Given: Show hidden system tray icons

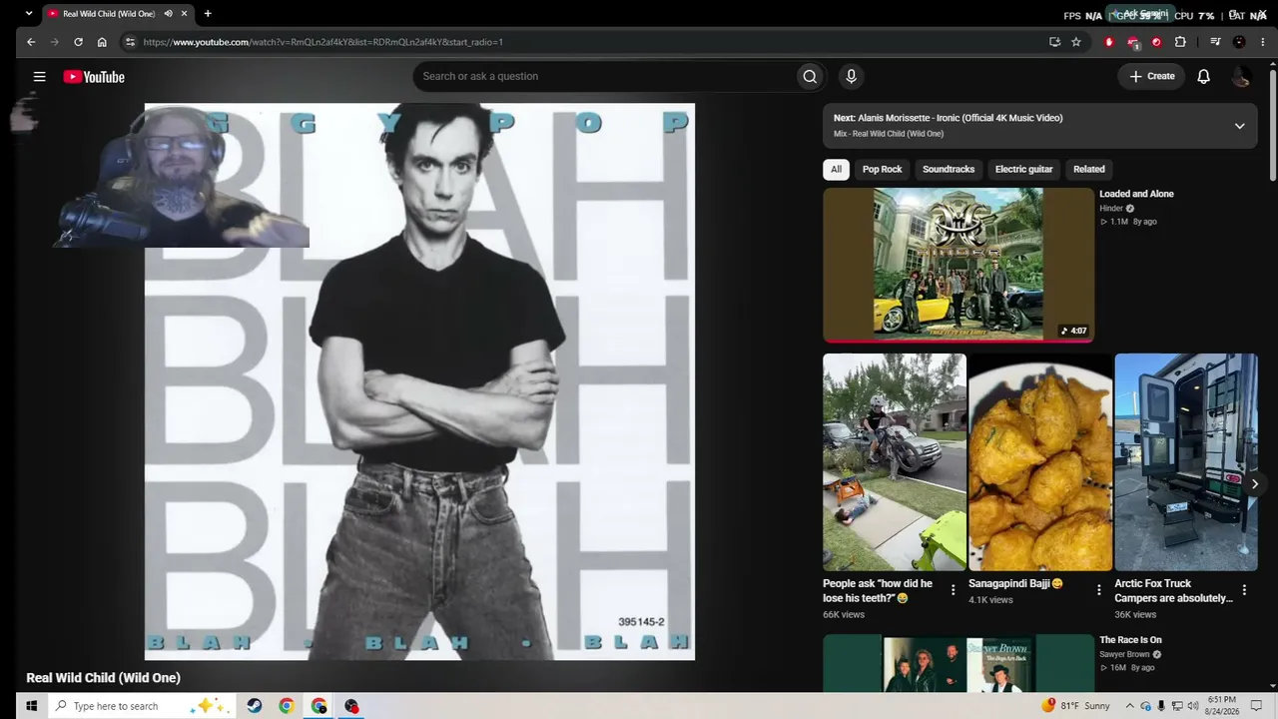Looking at the screenshot, I should [1130, 706].
